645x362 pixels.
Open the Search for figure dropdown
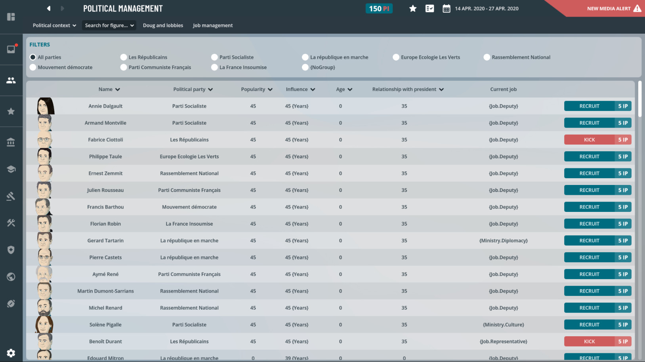point(109,25)
